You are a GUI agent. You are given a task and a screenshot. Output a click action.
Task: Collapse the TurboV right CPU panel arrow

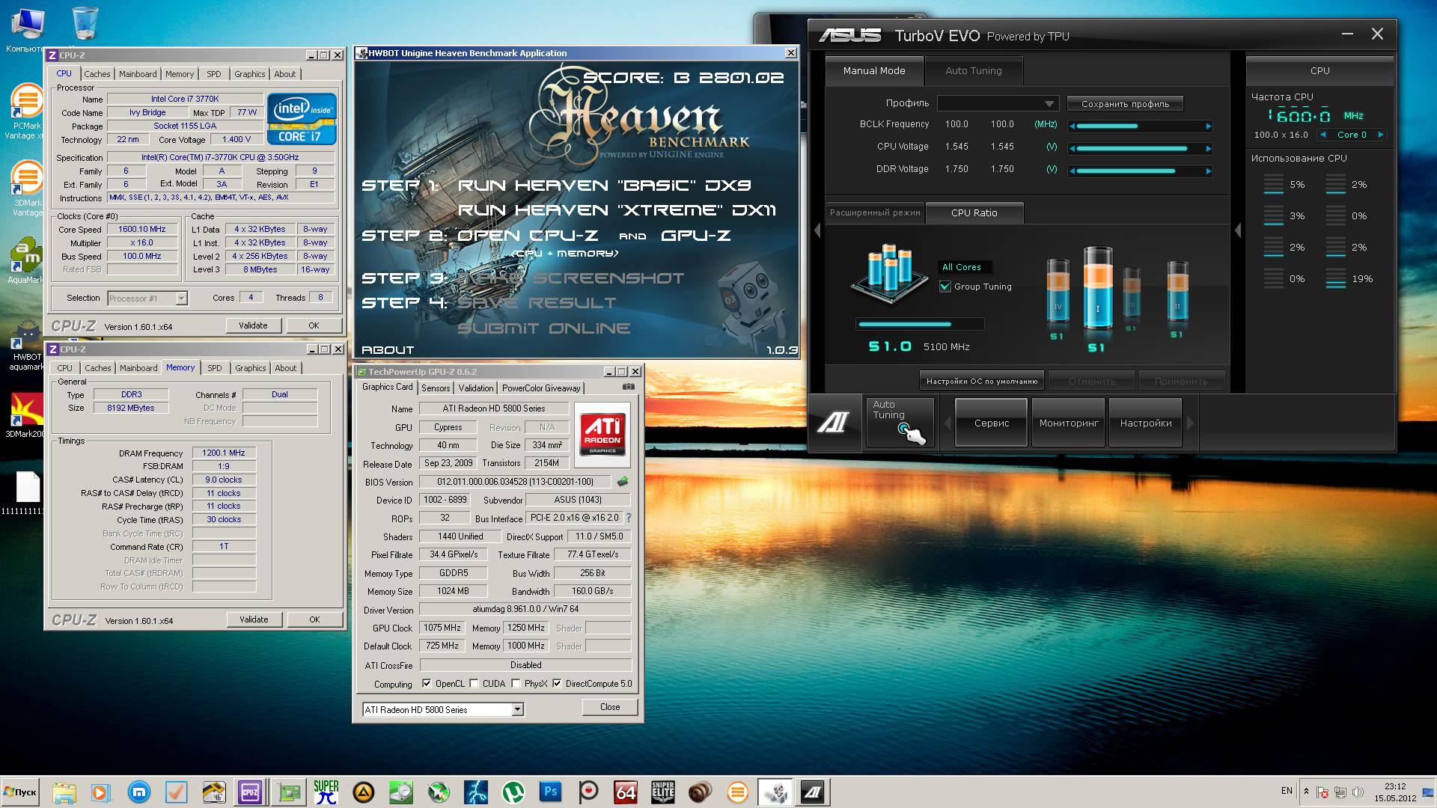pos(1238,231)
